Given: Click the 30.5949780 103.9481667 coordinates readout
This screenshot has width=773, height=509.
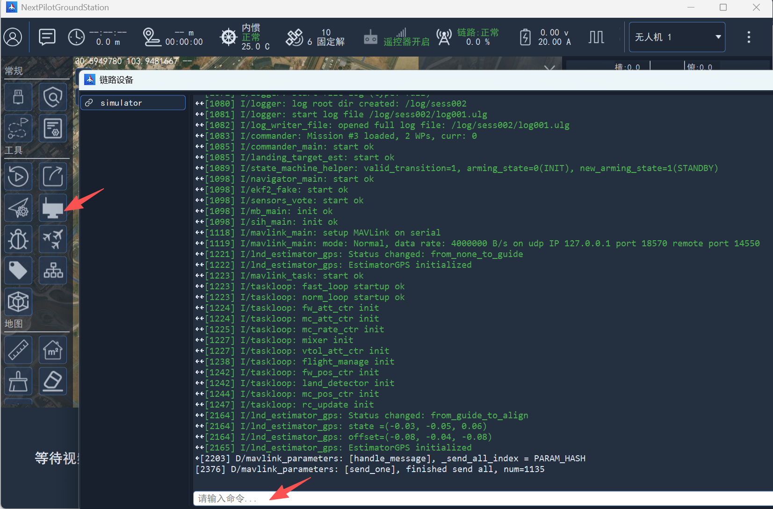Looking at the screenshot, I should pyautogui.click(x=127, y=61).
